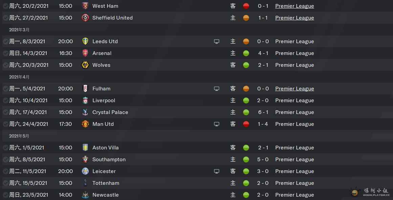Click the 2021年5月 month section header

point(19,136)
